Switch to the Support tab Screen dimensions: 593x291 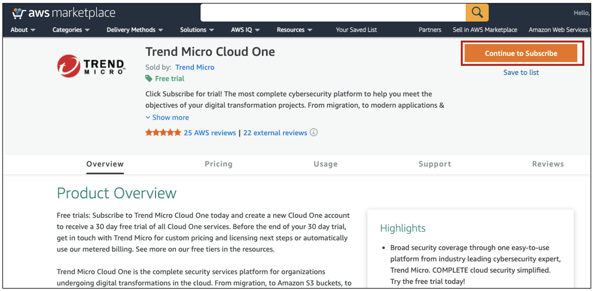pyautogui.click(x=435, y=164)
